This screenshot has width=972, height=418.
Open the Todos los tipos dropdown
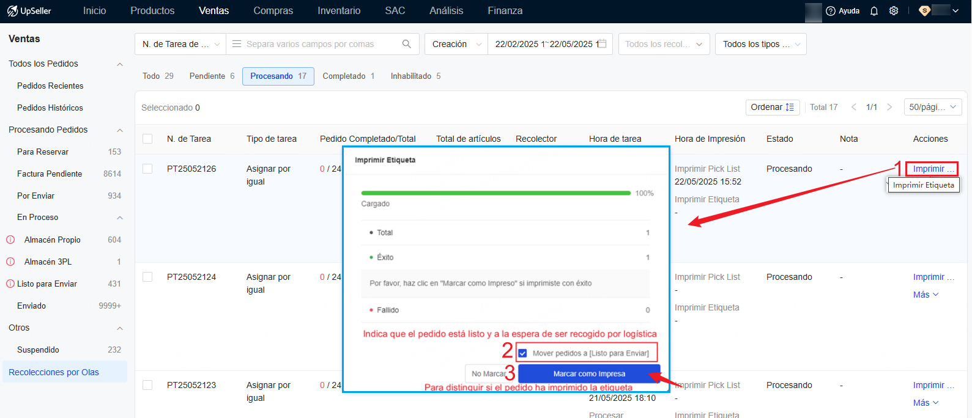coord(760,44)
